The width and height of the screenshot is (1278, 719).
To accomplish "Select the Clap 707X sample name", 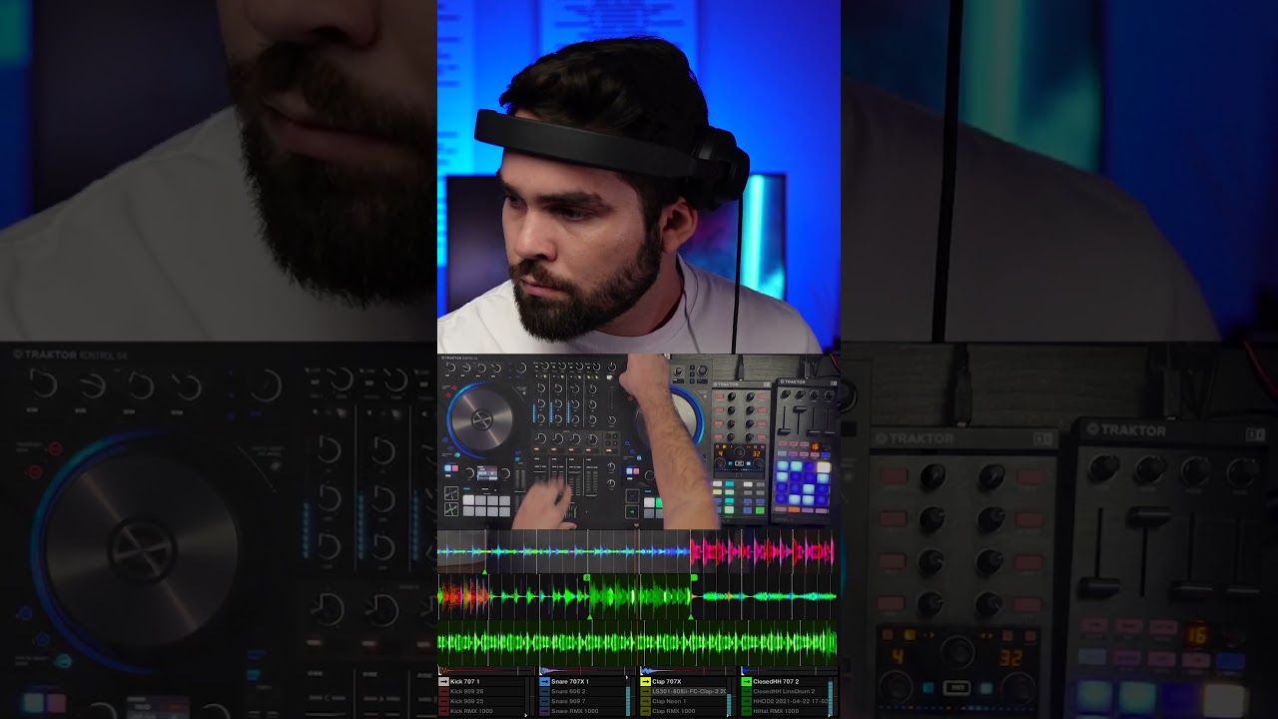I will click(667, 682).
